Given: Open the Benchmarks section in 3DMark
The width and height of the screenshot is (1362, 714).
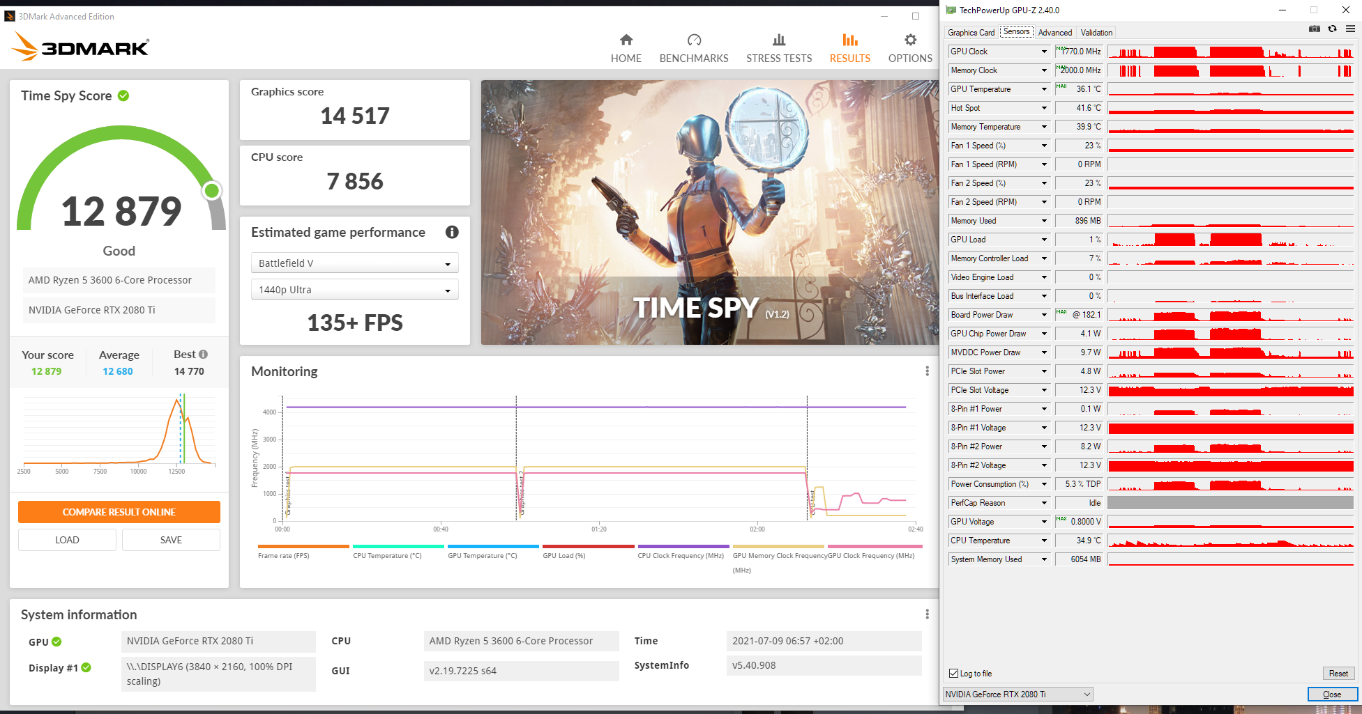Looking at the screenshot, I should point(694,48).
